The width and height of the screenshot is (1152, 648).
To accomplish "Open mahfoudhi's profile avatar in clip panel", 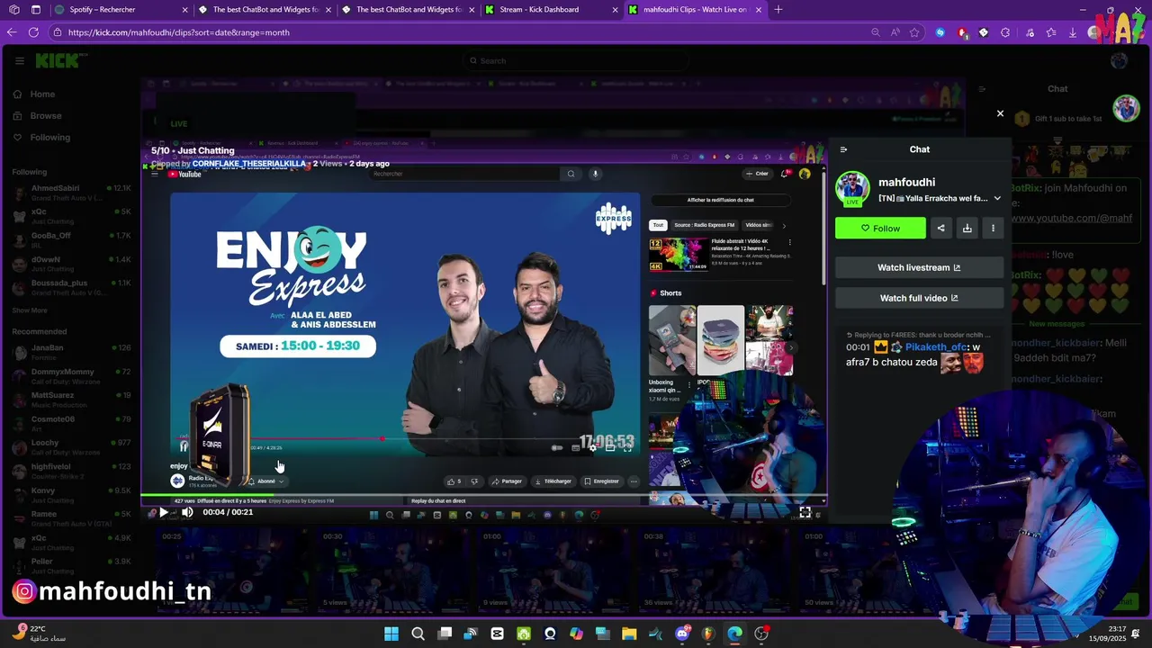I will 852,188.
